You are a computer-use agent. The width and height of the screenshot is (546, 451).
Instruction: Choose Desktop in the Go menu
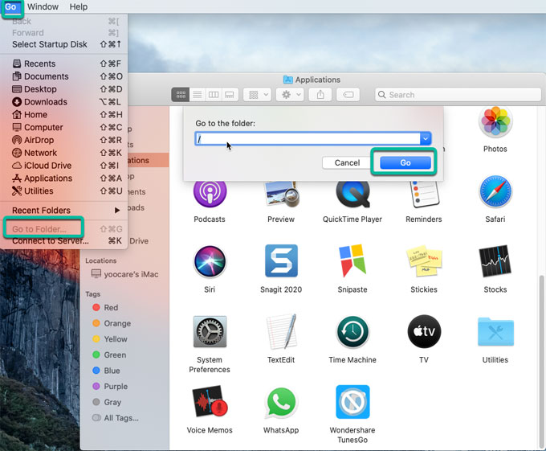pos(64,89)
